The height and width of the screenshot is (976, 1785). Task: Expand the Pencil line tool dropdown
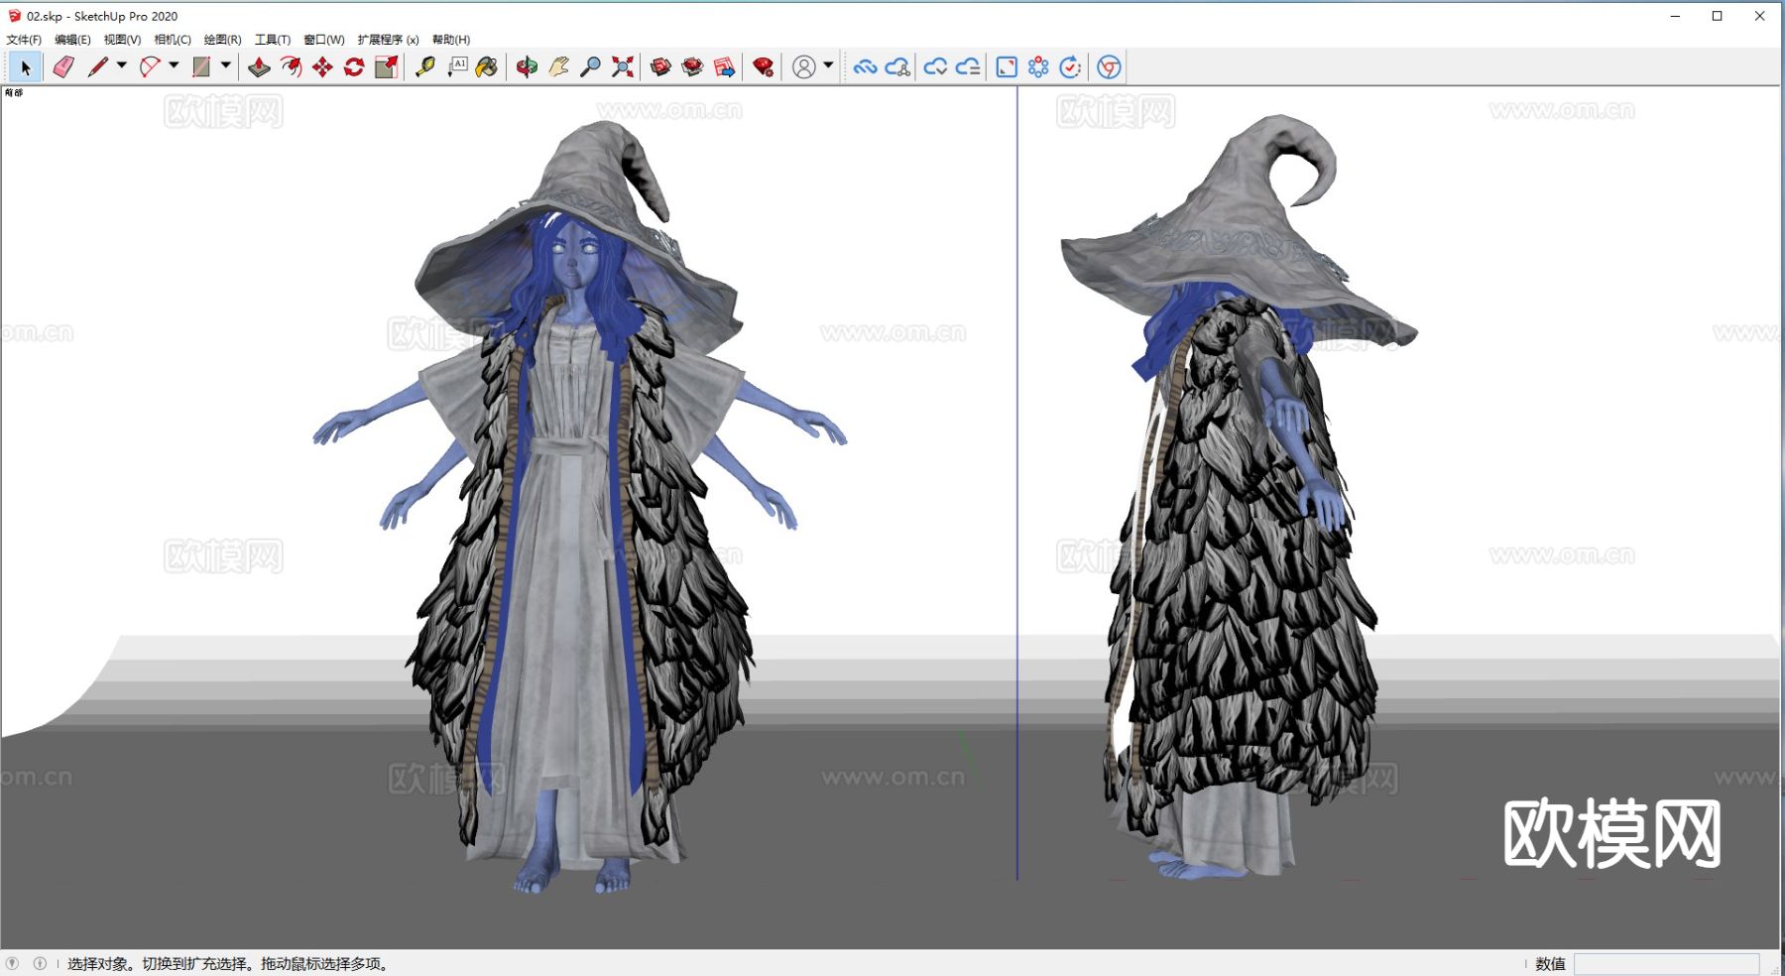(x=122, y=65)
